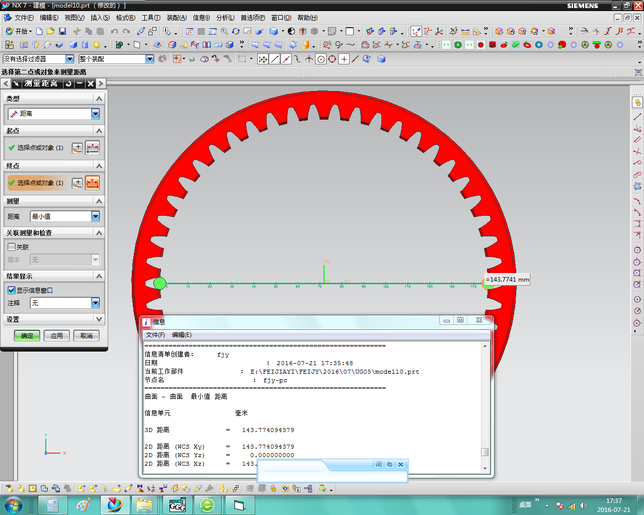Open the 首选项(P) menu
The width and height of the screenshot is (644, 515).
coord(253,18)
